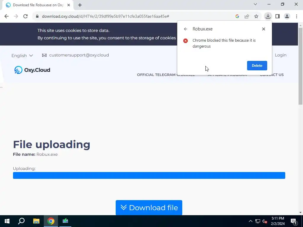Screen dimensions: 303x227
Task: Open the English language dropdown
Action: 22,56
